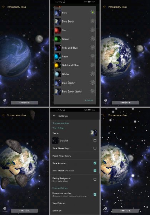Open settings gear in the snowfall preview
Viewport: 150px width, 215px height.
(106, 209)
